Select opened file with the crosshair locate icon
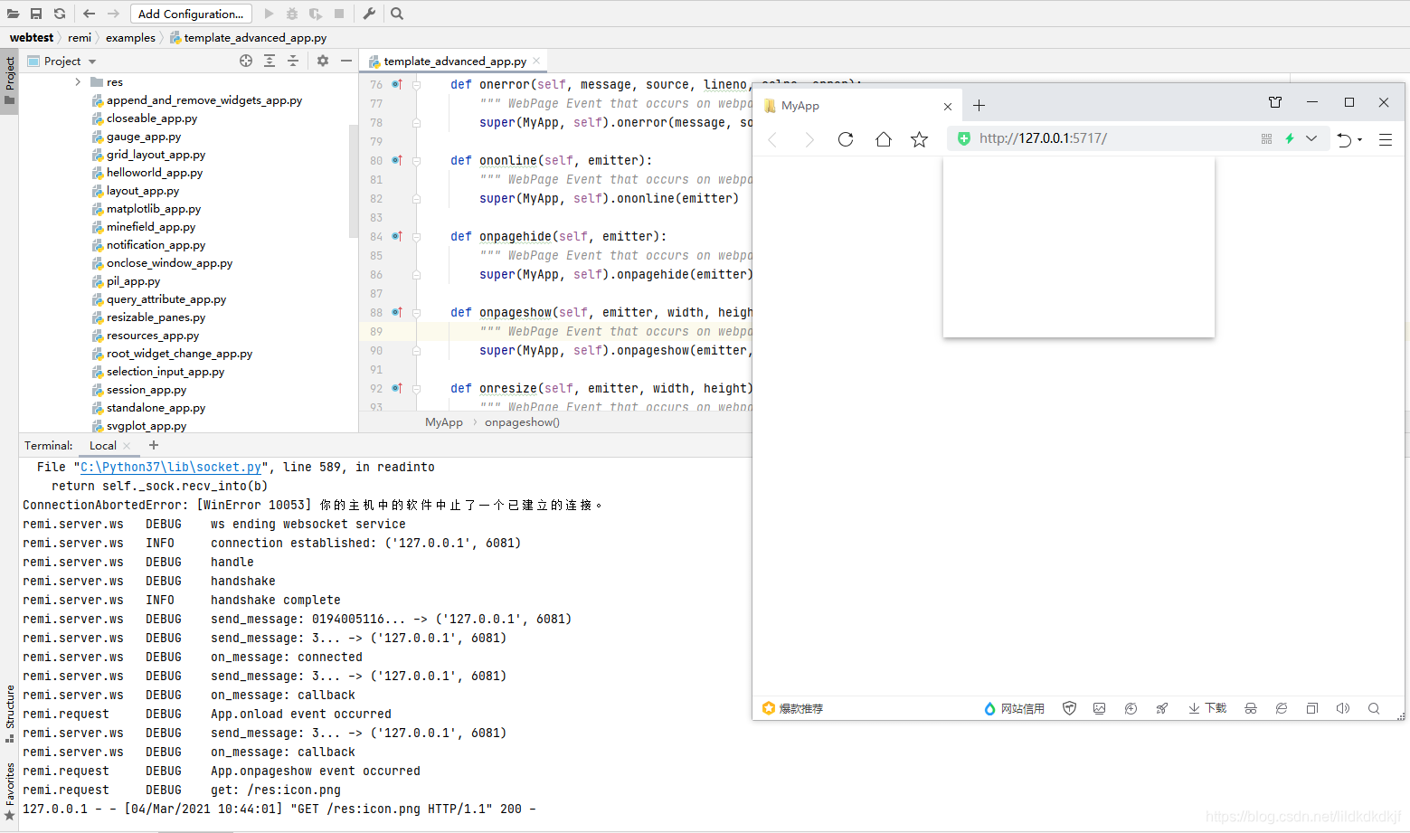Viewport: 1410px width, 833px height. click(x=246, y=61)
